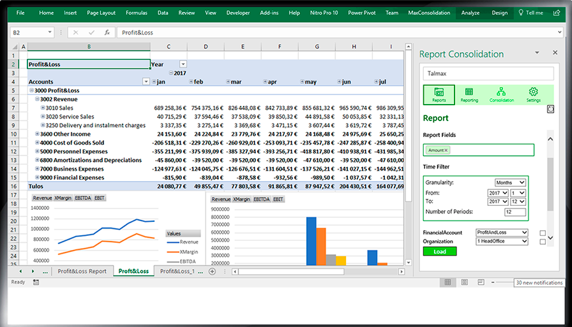Click the green Load button
The width and height of the screenshot is (572, 327).
point(440,252)
